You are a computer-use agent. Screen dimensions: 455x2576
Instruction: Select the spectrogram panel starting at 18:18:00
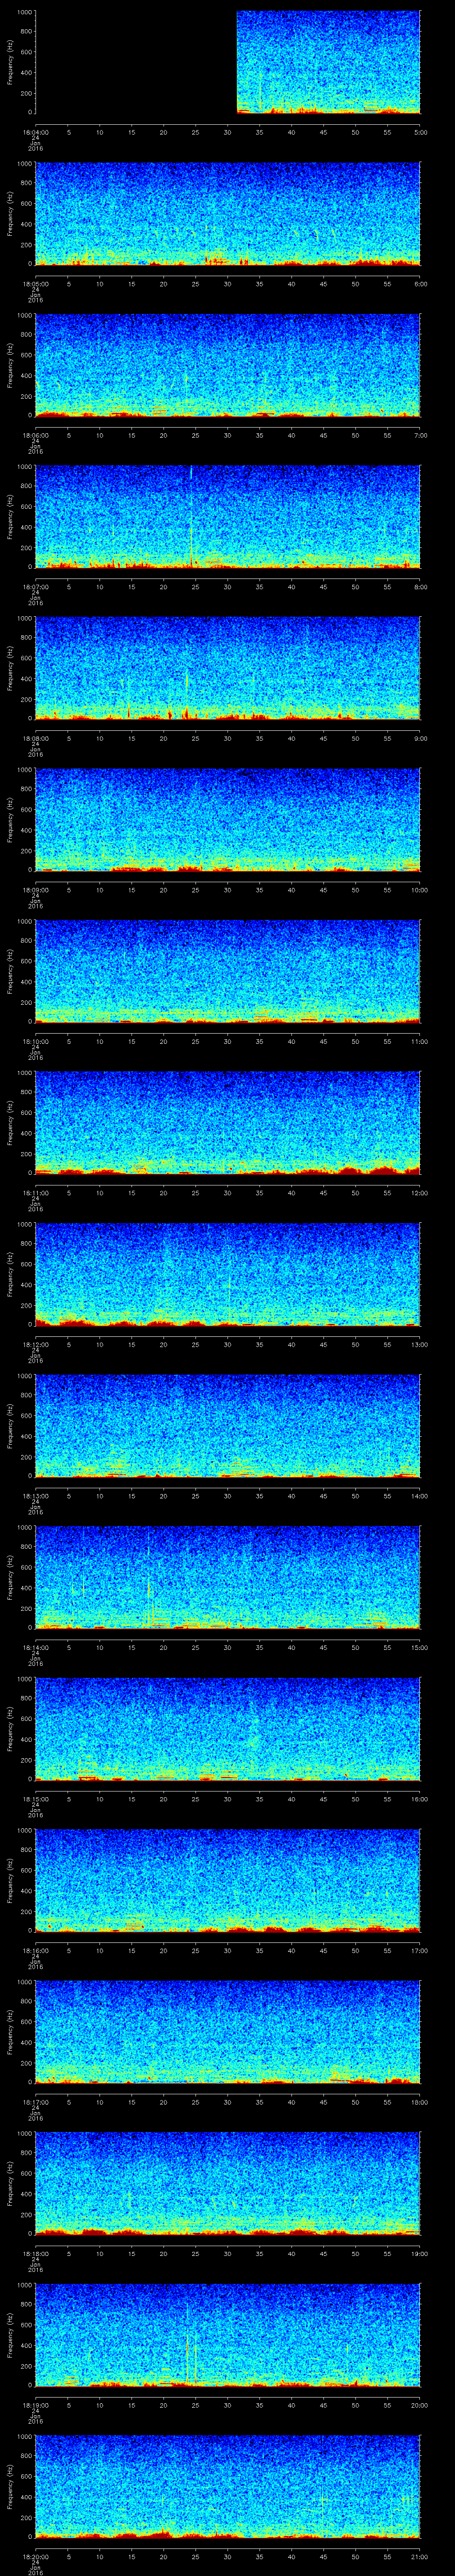[228, 2184]
